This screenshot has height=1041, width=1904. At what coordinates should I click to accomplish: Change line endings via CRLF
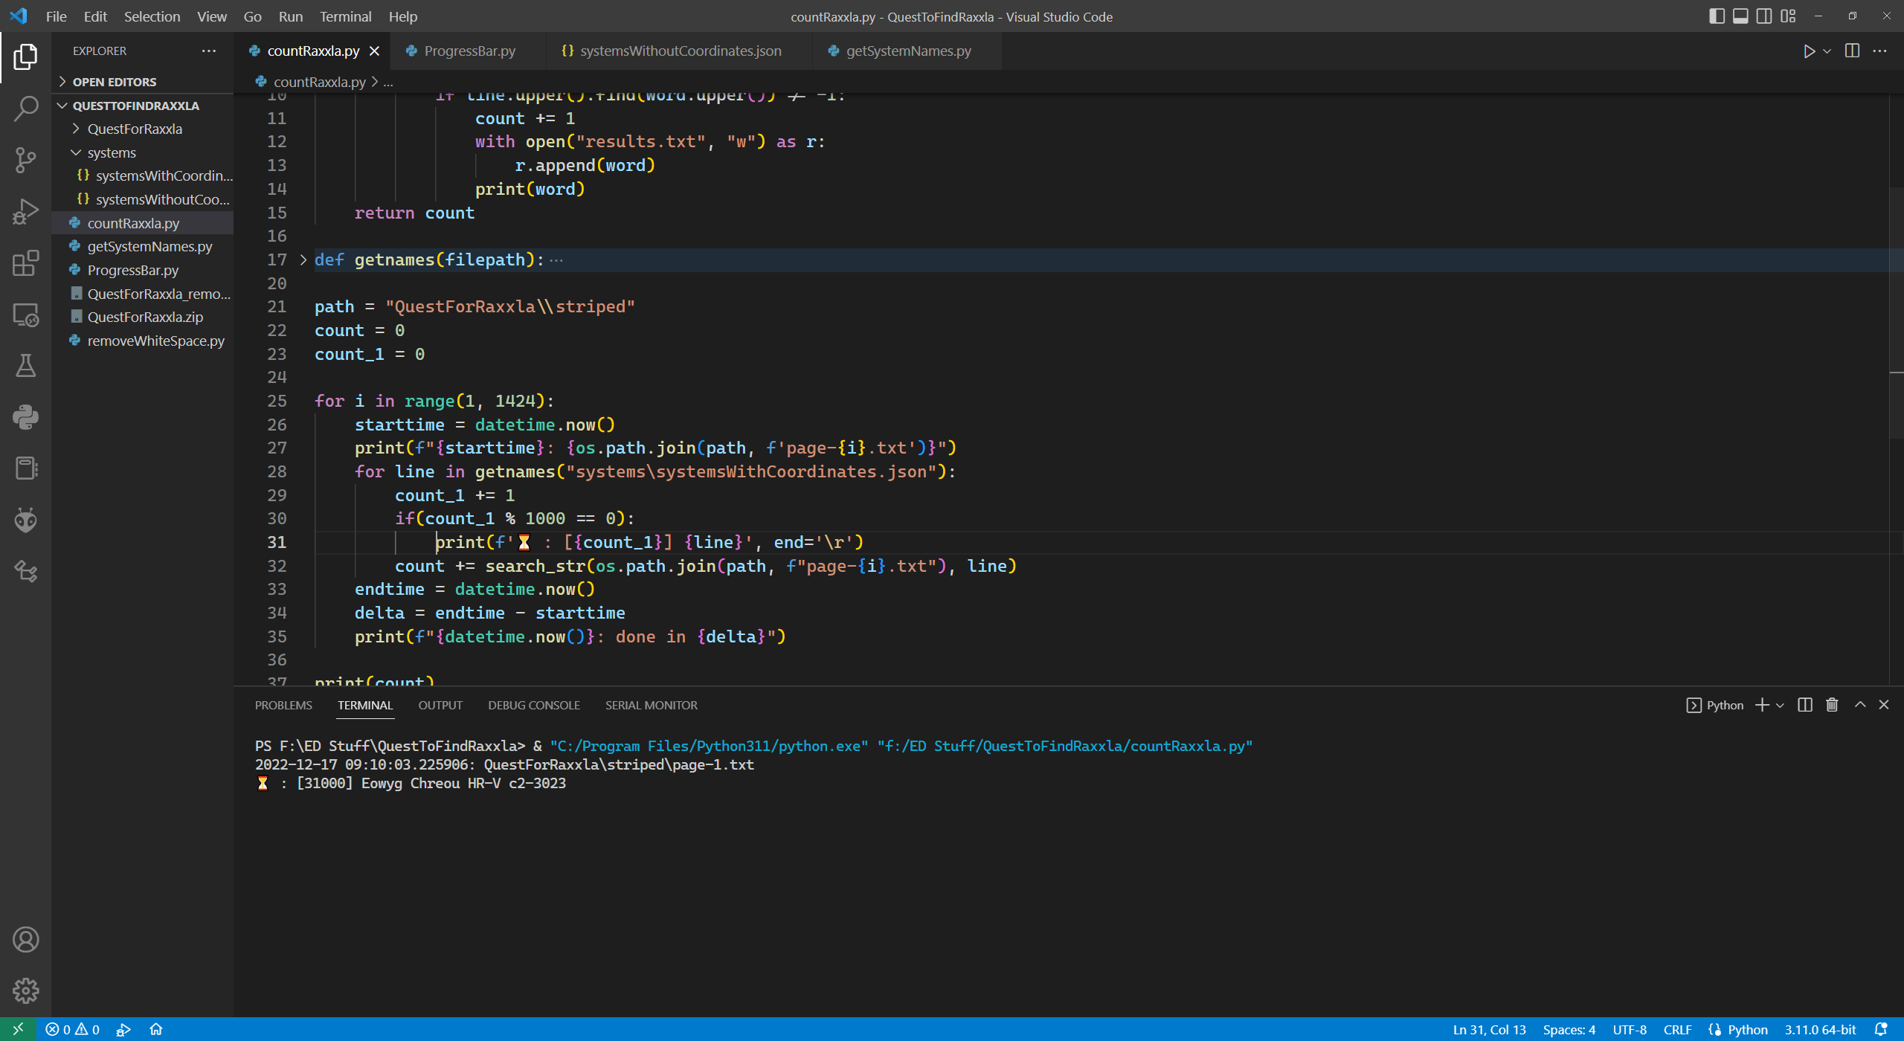pos(1677,1029)
